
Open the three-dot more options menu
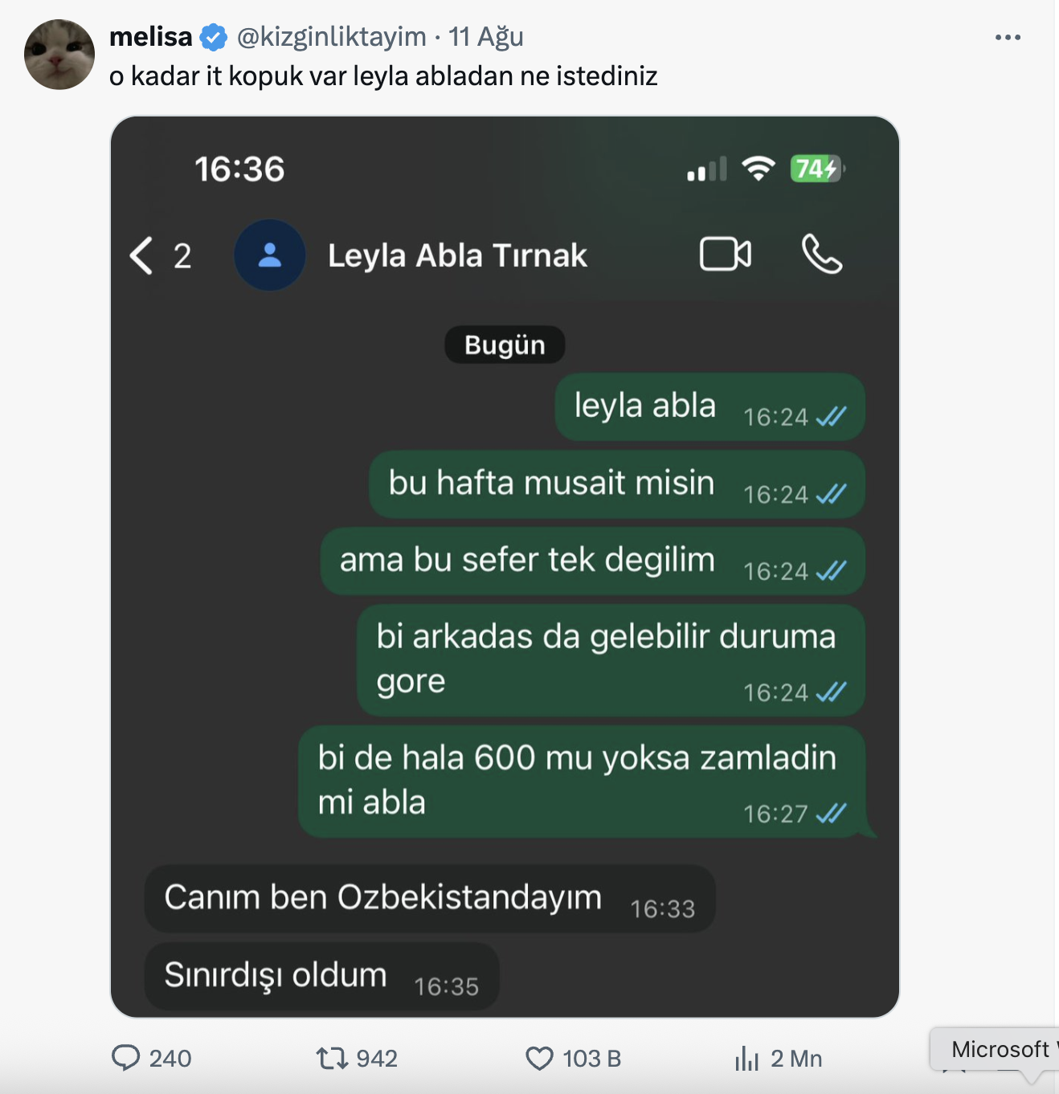click(x=1008, y=37)
